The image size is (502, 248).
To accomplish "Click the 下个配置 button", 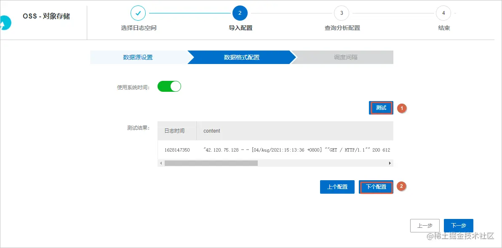I will tap(376, 187).
